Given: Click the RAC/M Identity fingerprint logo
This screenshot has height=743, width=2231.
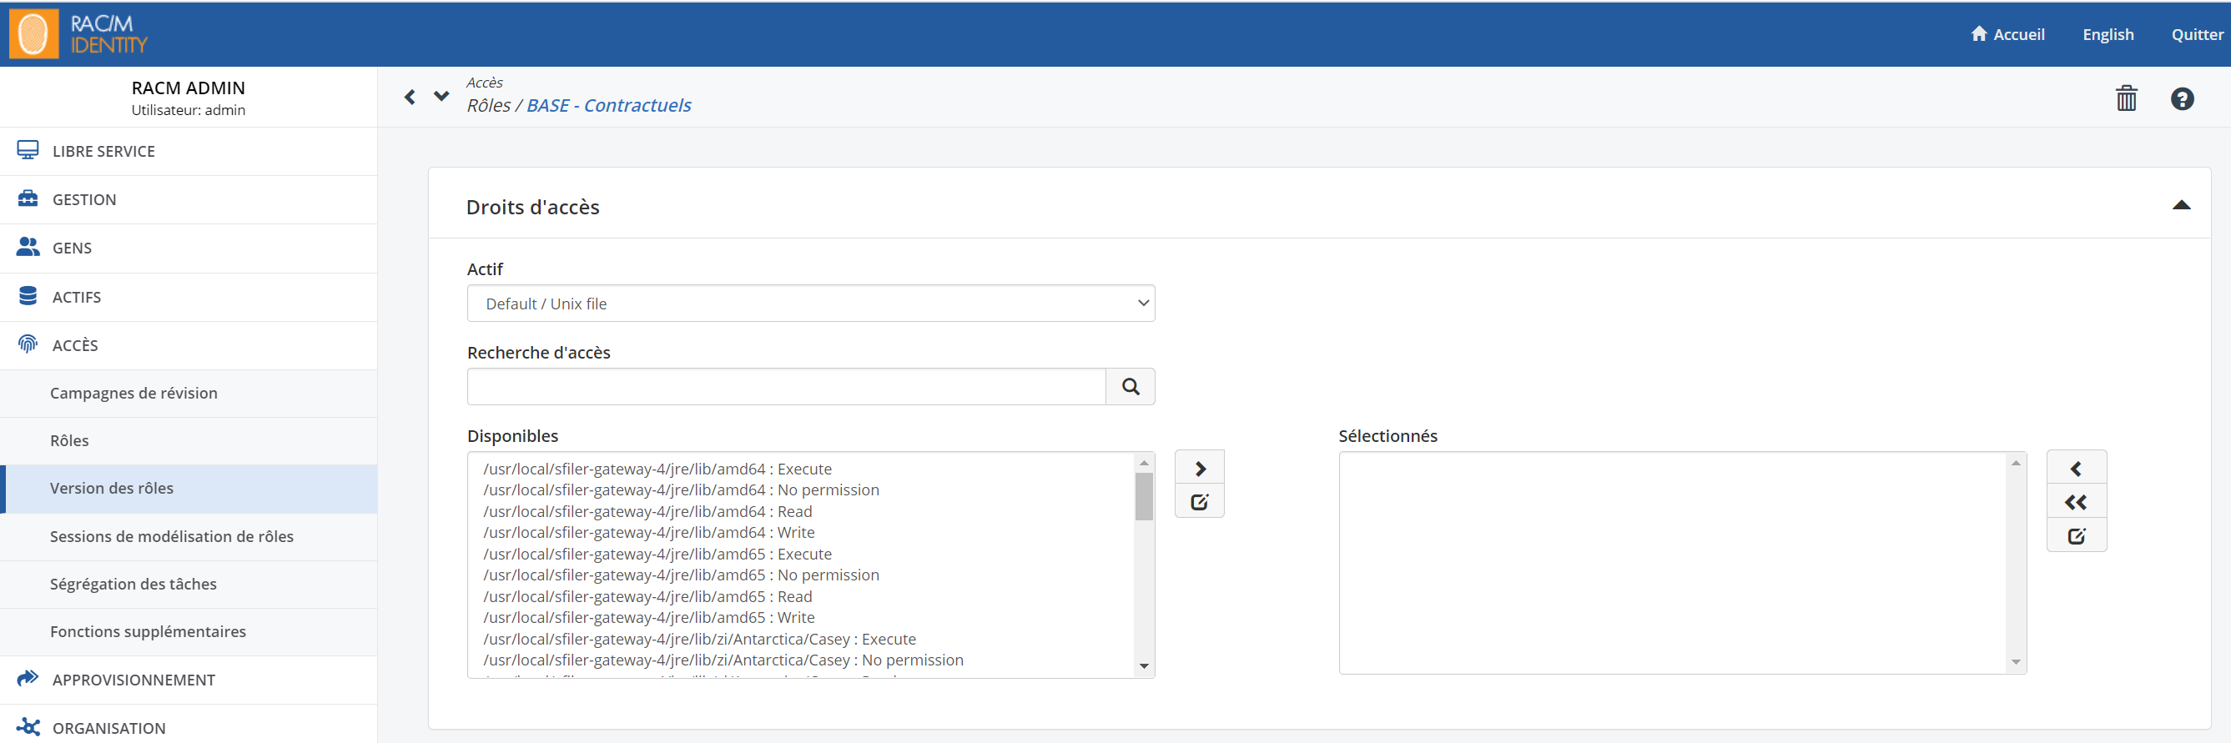Looking at the screenshot, I should (x=33, y=33).
